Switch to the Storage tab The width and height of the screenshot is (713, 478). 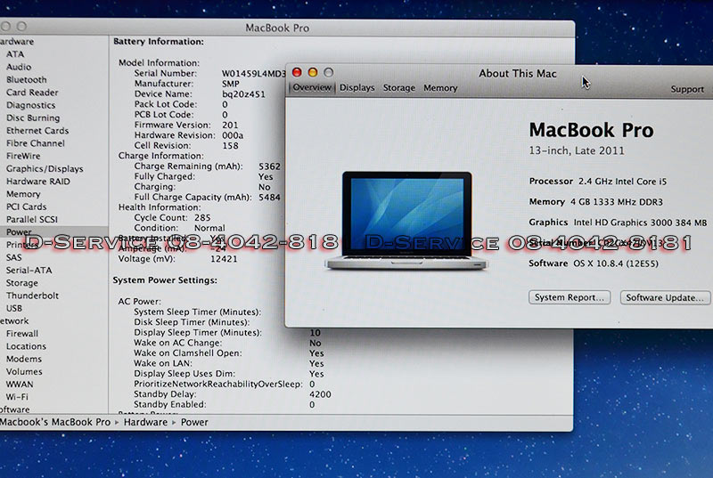(398, 88)
